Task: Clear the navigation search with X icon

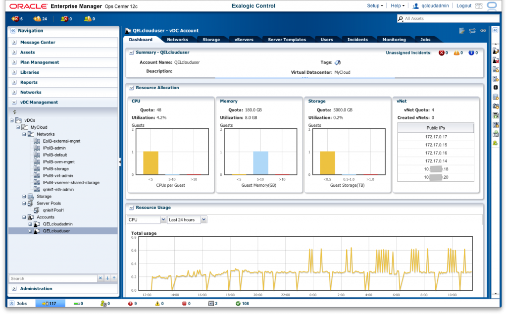Action: point(101,278)
